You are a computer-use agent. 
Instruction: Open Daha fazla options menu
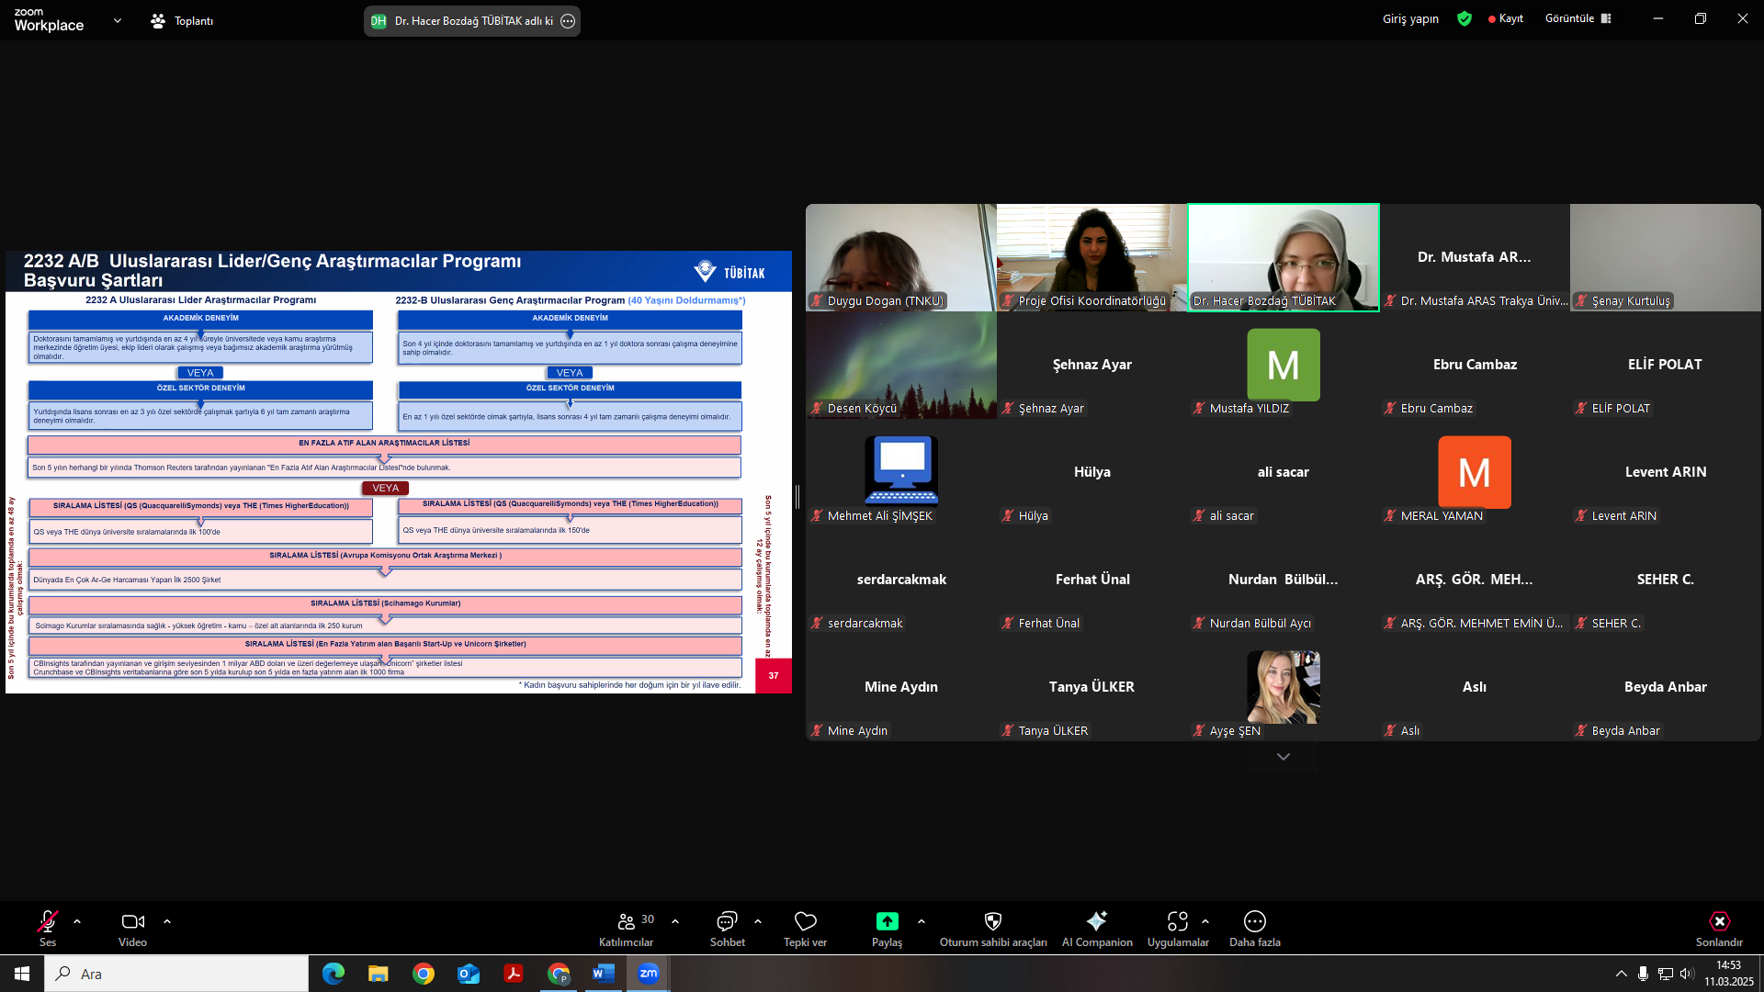[x=1254, y=921]
